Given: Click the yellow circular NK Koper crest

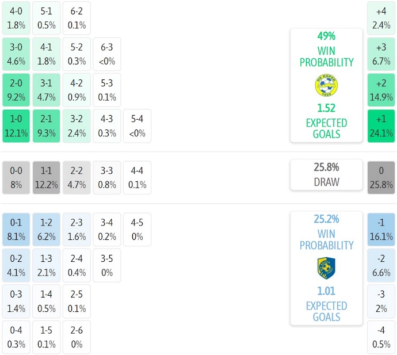Looking at the screenshot, I should (x=326, y=86).
